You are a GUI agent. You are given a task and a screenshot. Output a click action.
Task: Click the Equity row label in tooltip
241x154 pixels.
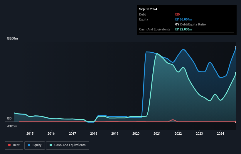(144, 19)
